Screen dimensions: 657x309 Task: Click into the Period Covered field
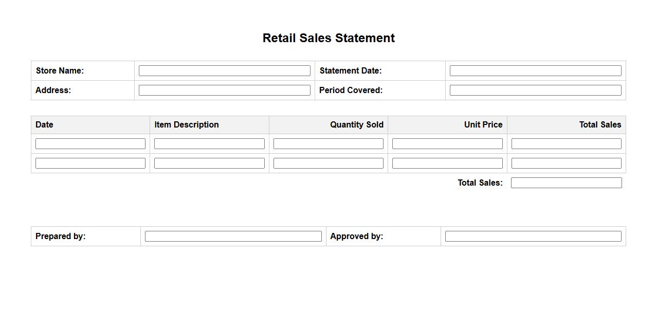coord(535,90)
